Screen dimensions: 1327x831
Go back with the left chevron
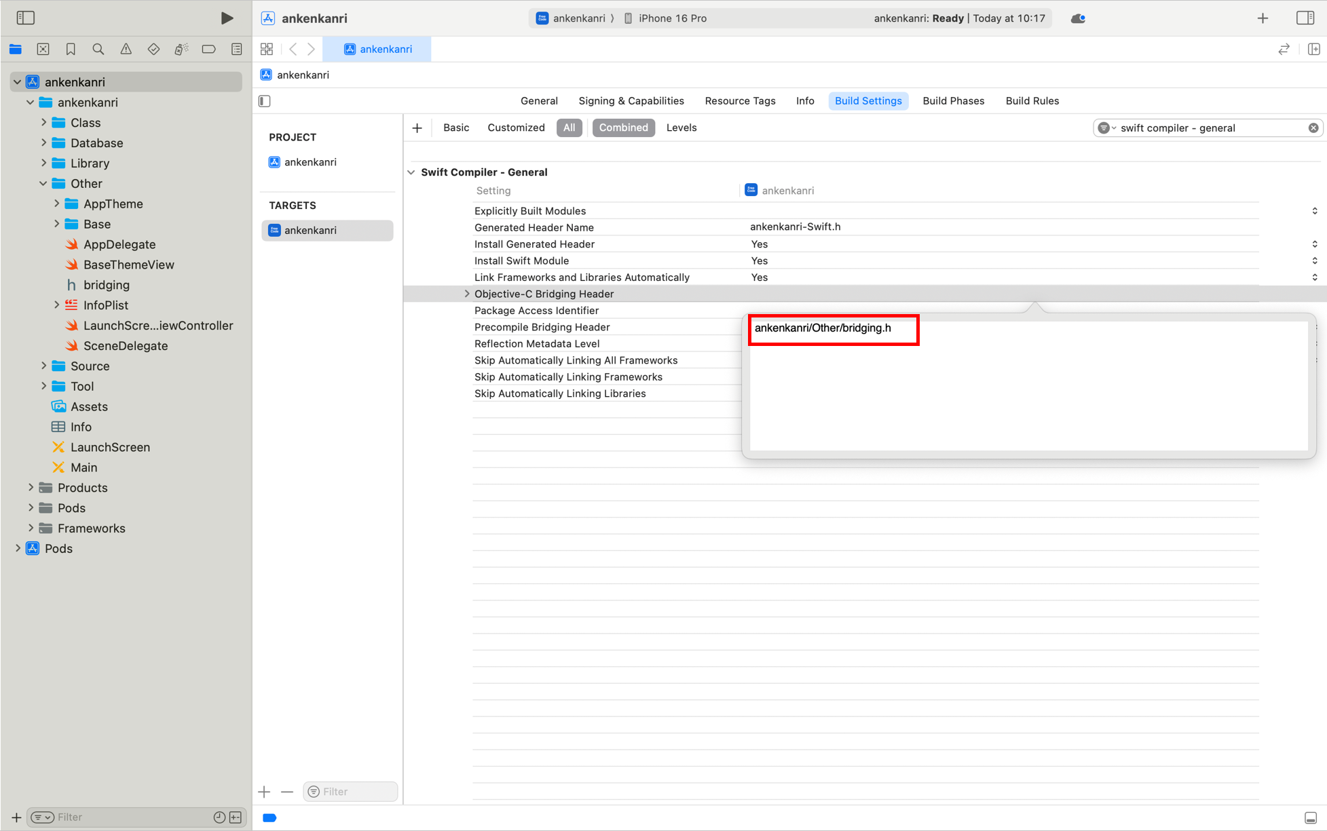click(293, 49)
